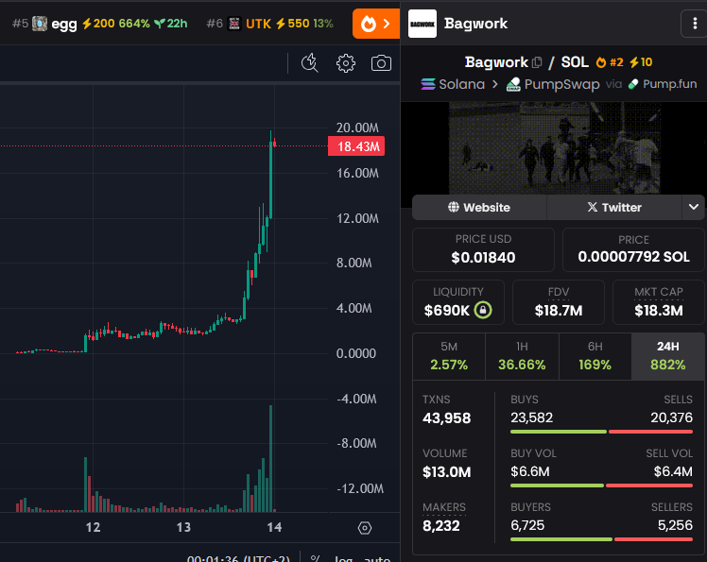707x562 pixels.
Task: Select the 6H timeframe tab
Action: pyautogui.click(x=595, y=356)
